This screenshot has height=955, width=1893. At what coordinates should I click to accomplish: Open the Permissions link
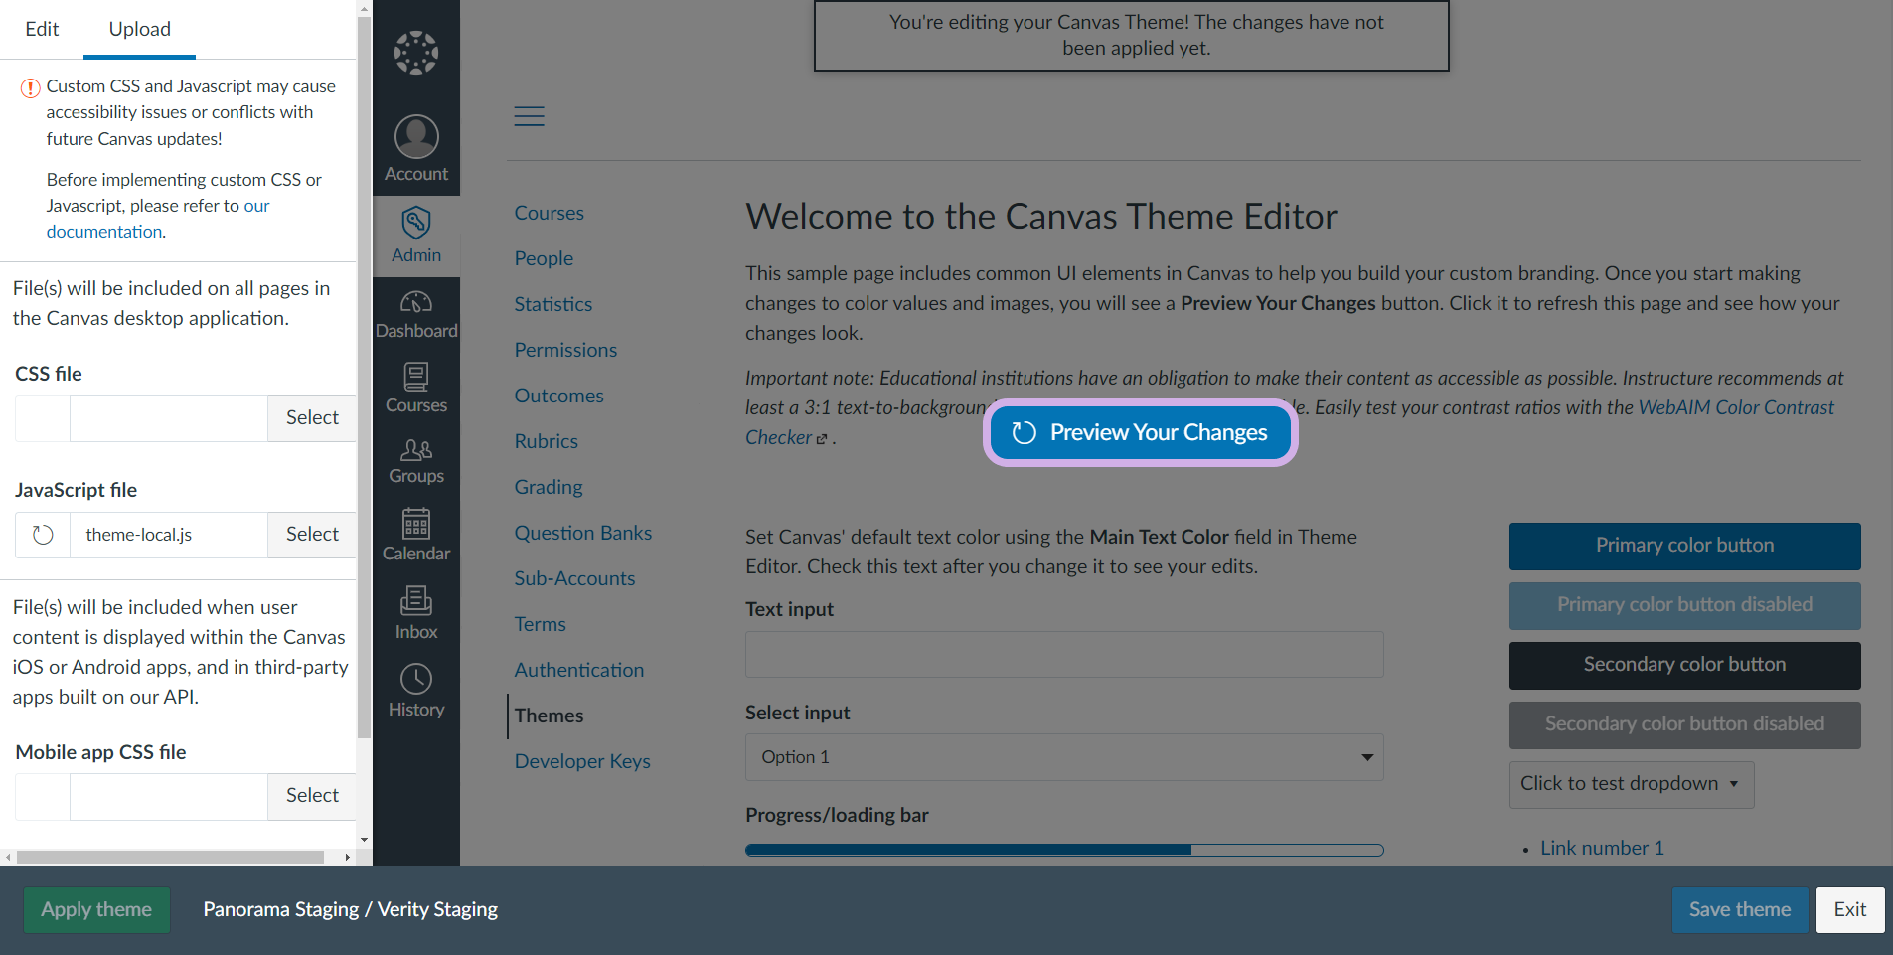tap(565, 350)
